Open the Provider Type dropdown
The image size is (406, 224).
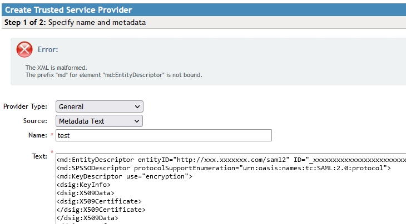(99, 106)
